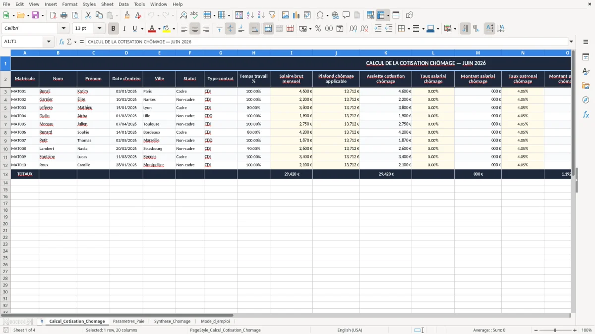Insert a hyperlink
595x334 pixels.
335,15
